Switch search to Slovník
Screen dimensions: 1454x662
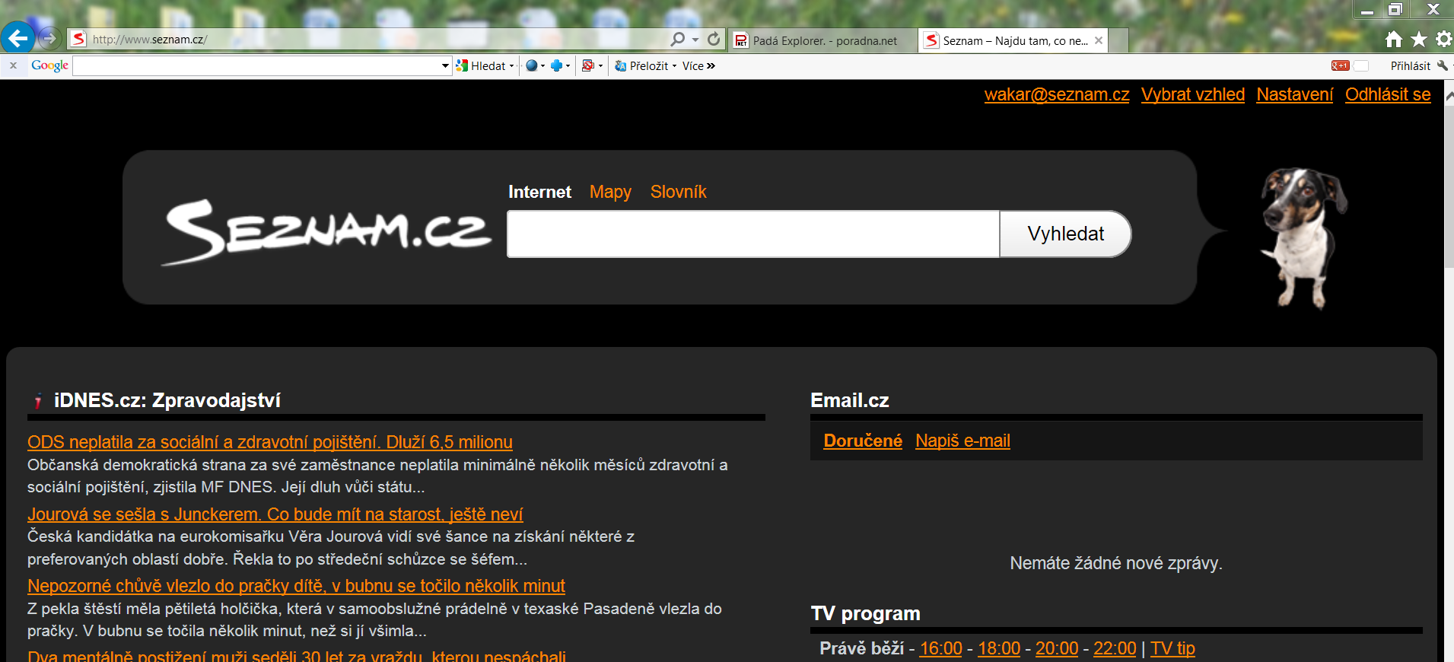[678, 192]
